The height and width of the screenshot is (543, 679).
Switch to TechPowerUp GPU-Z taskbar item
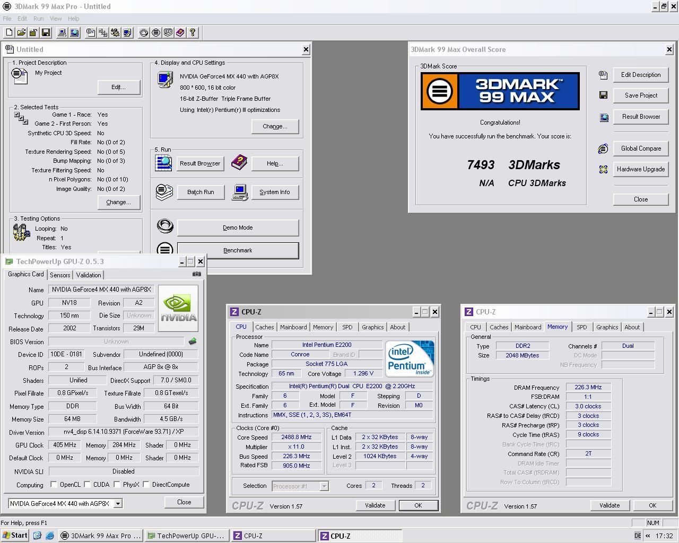click(x=188, y=536)
